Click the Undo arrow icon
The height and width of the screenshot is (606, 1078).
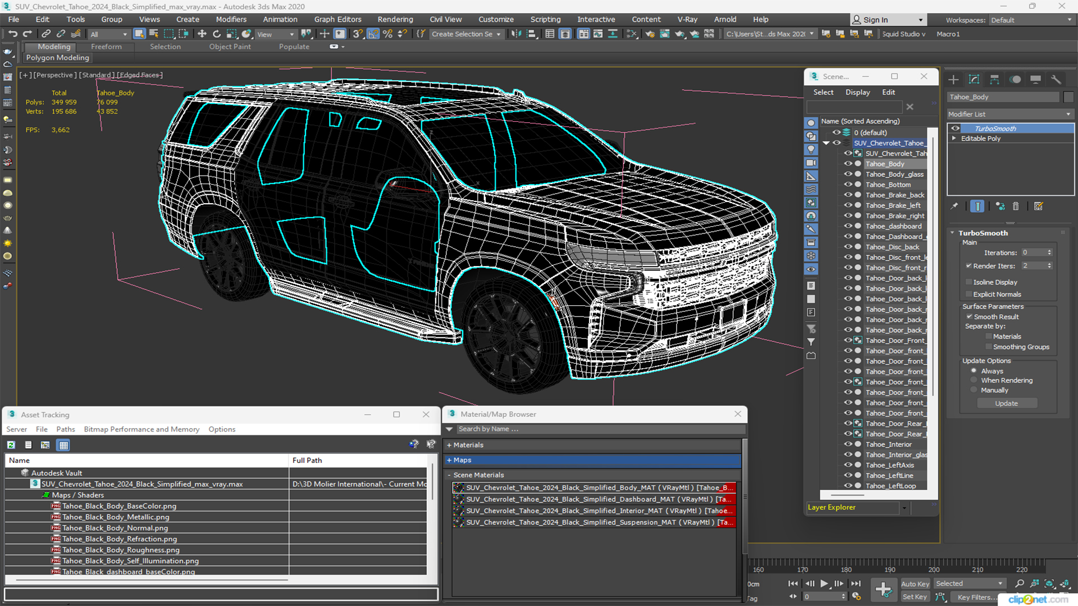(x=12, y=34)
